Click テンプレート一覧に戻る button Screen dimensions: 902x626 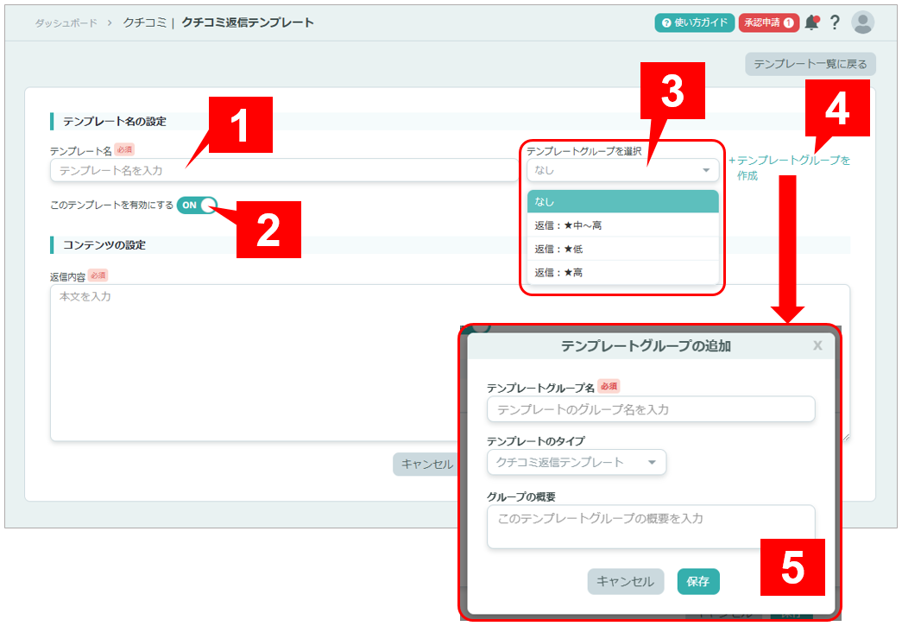[x=811, y=64]
